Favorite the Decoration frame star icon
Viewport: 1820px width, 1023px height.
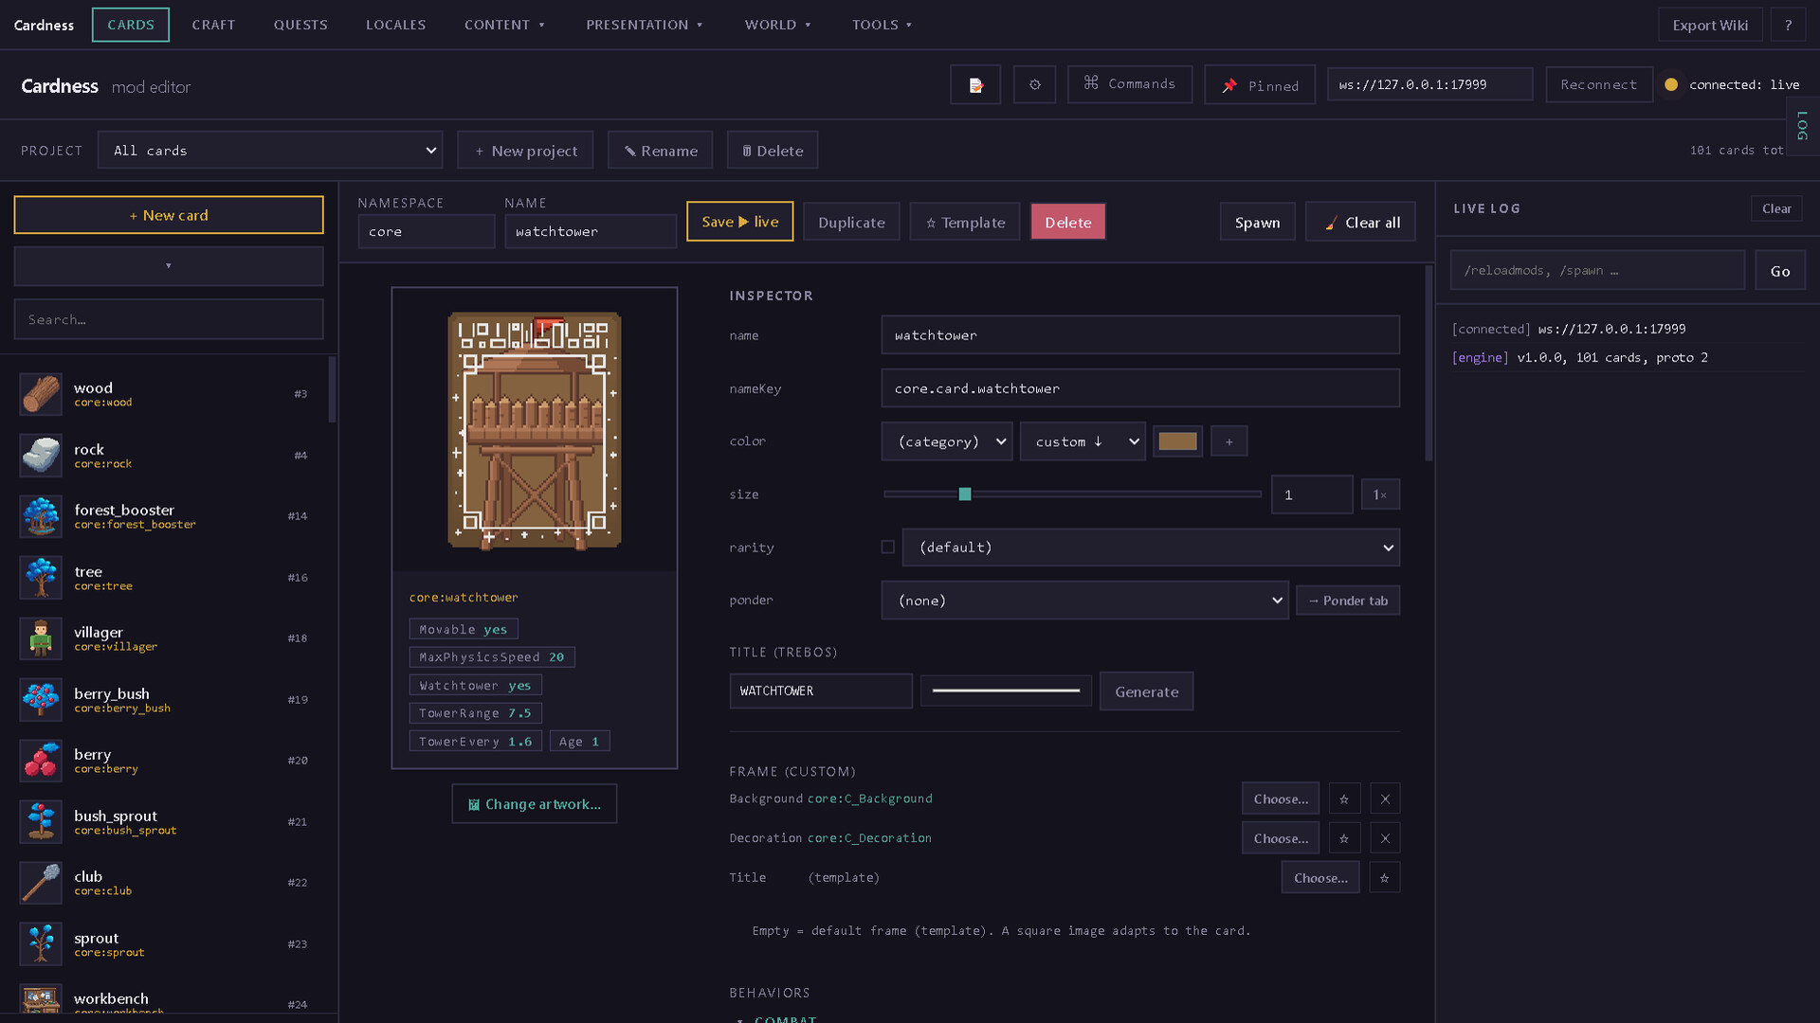pyautogui.click(x=1344, y=838)
